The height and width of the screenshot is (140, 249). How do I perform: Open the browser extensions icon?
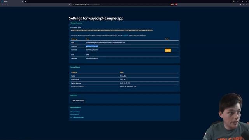click(x=240, y=5)
